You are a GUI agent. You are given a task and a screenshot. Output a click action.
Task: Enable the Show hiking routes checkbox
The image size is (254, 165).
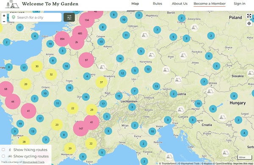point(3,150)
